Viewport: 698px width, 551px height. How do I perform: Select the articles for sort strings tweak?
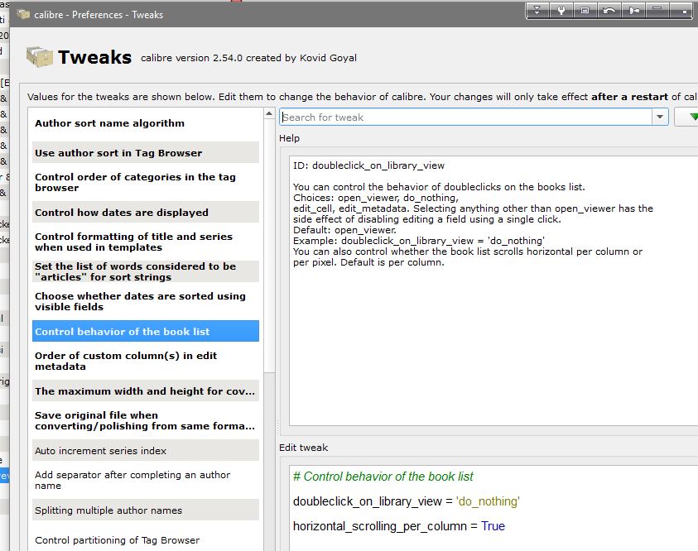tap(146, 271)
